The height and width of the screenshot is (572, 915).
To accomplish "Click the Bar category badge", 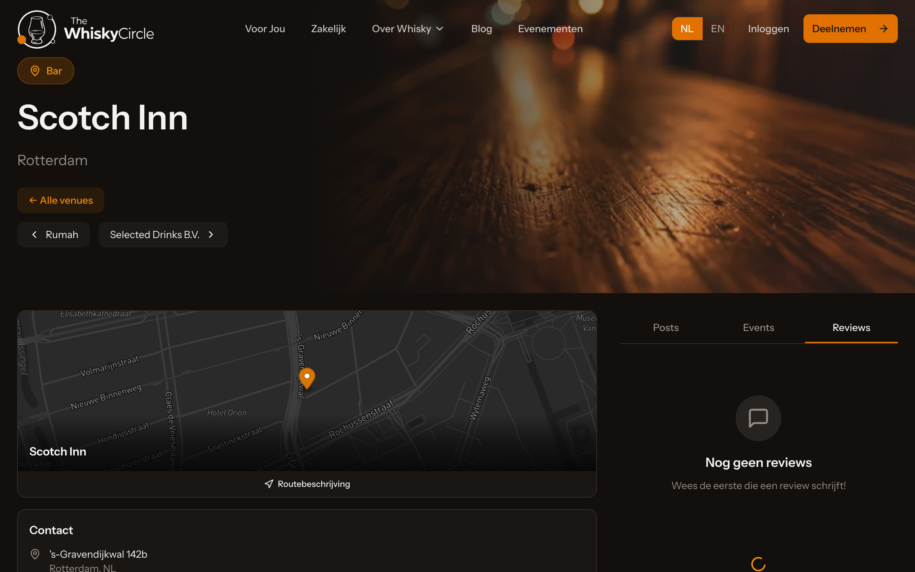I will (x=46, y=71).
